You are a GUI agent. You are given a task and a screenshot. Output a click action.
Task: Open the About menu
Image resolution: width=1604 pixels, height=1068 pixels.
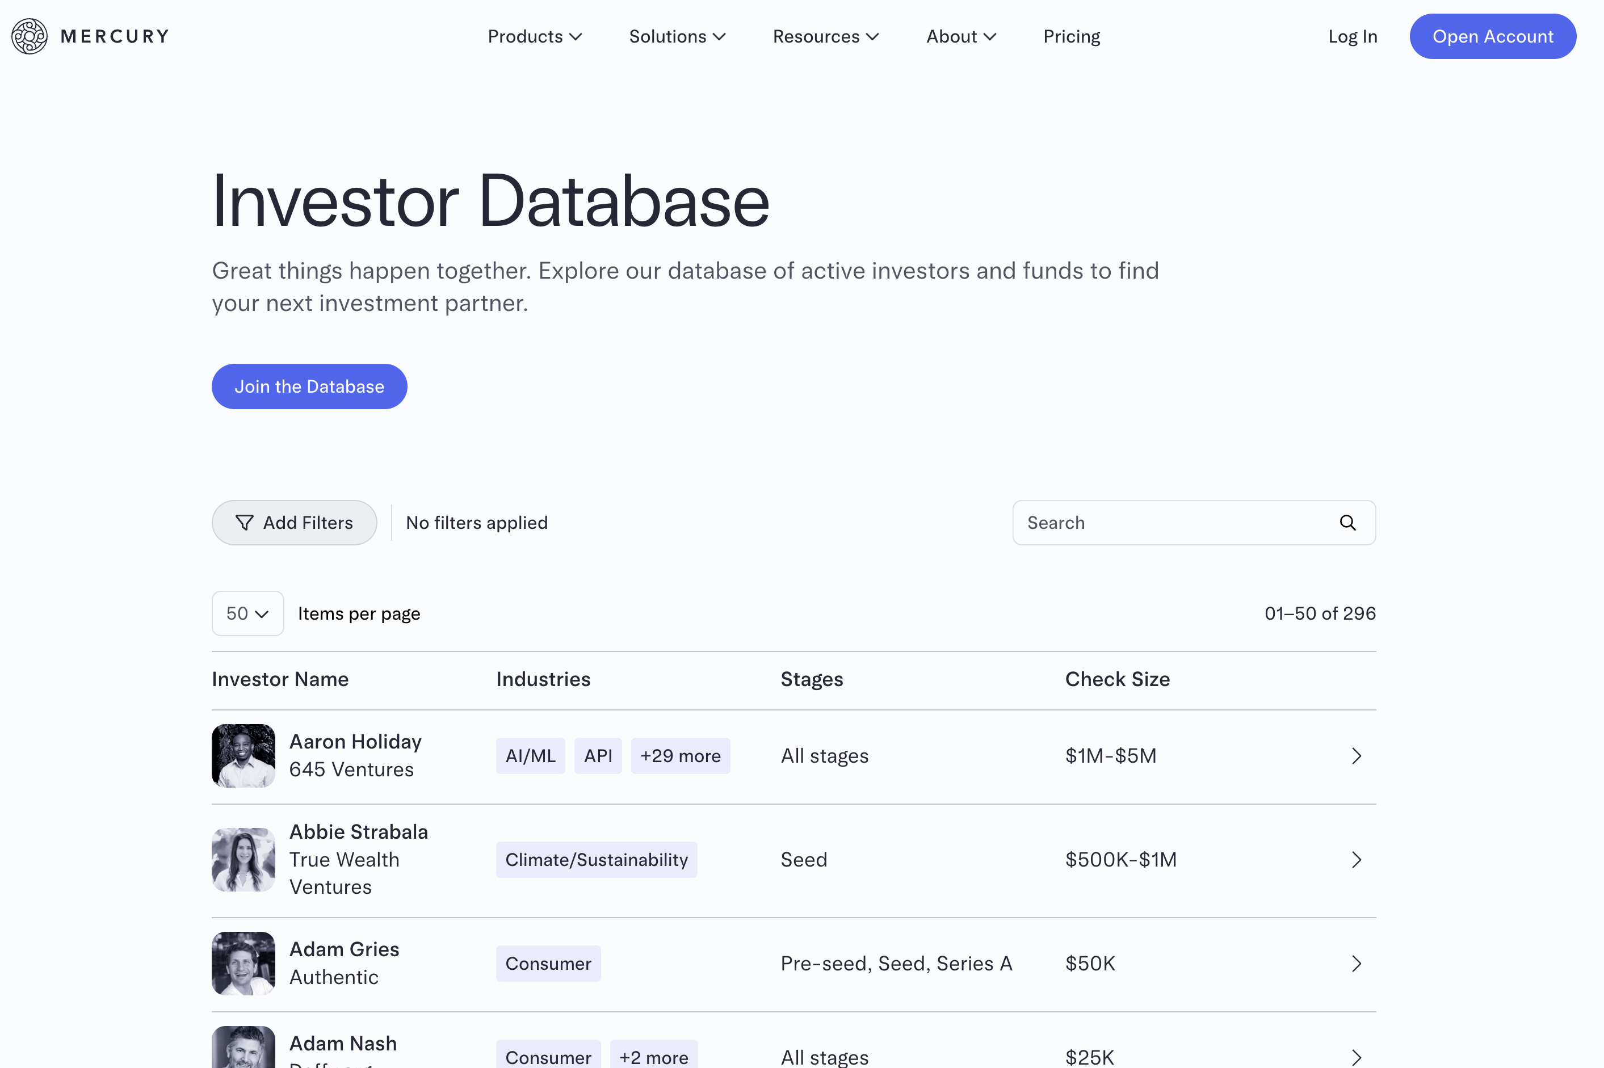point(961,36)
